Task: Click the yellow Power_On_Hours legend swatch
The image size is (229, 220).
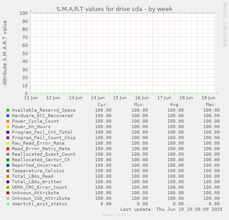Action: (x=8, y=127)
